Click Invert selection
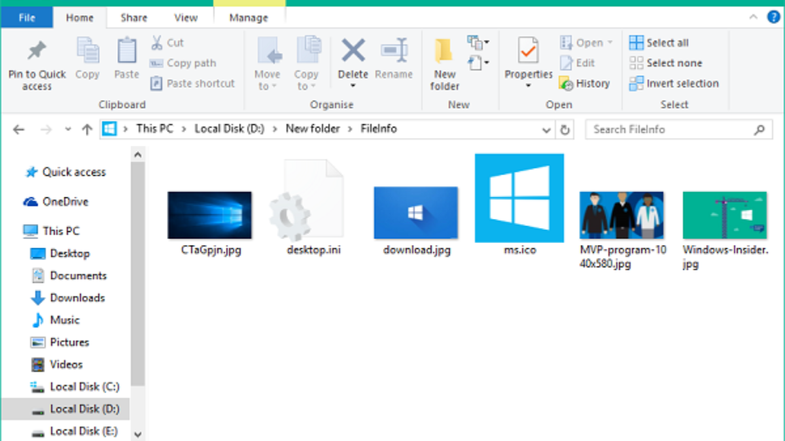The width and height of the screenshot is (785, 441). click(x=674, y=84)
